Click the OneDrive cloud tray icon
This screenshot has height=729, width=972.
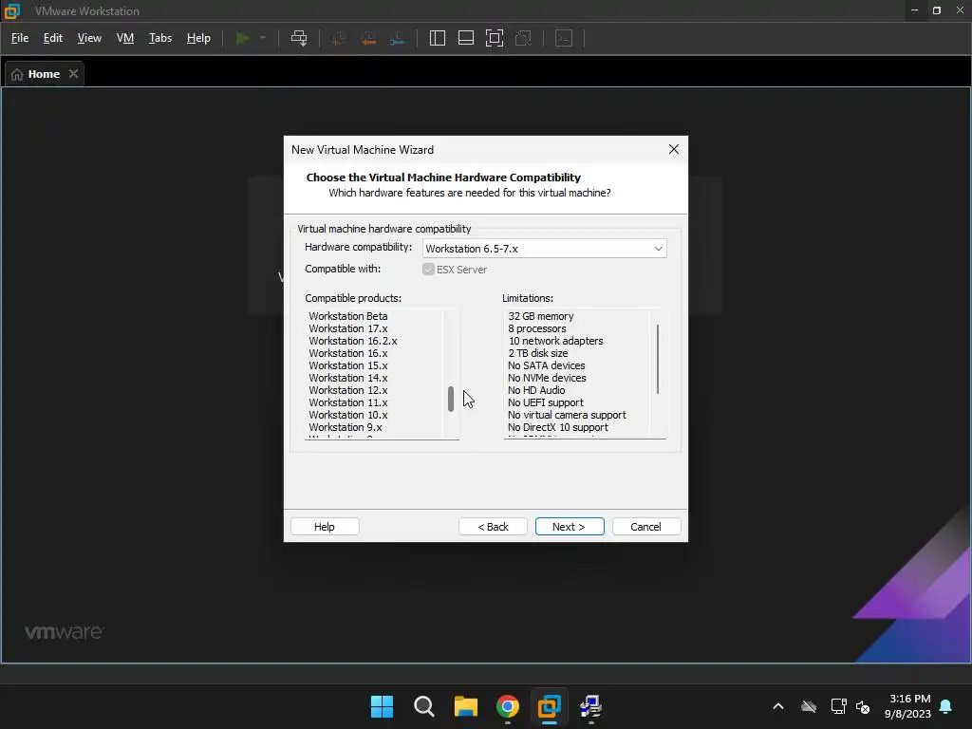(x=809, y=706)
